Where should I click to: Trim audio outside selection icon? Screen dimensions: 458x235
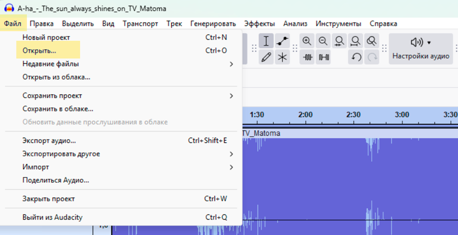(307, 57)
